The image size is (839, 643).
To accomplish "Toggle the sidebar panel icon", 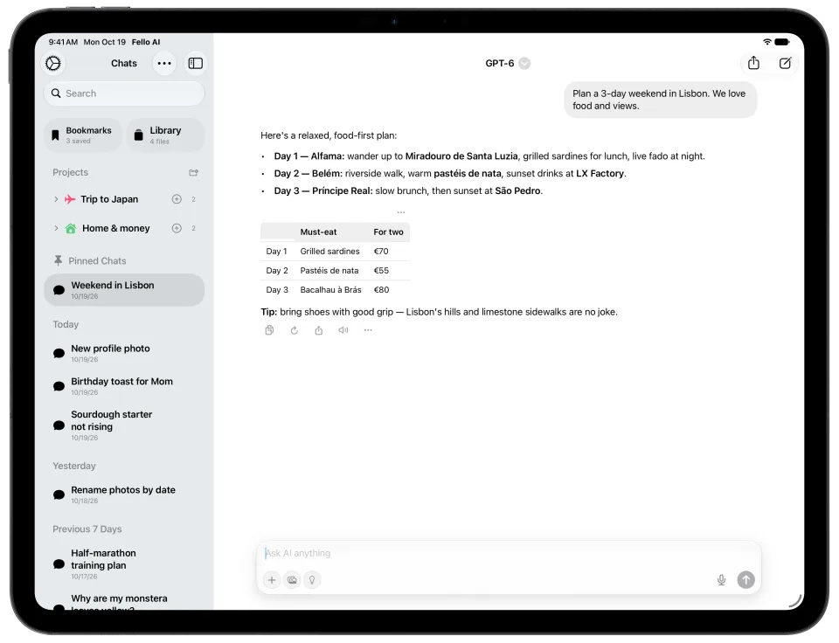I will click(196, 63).
